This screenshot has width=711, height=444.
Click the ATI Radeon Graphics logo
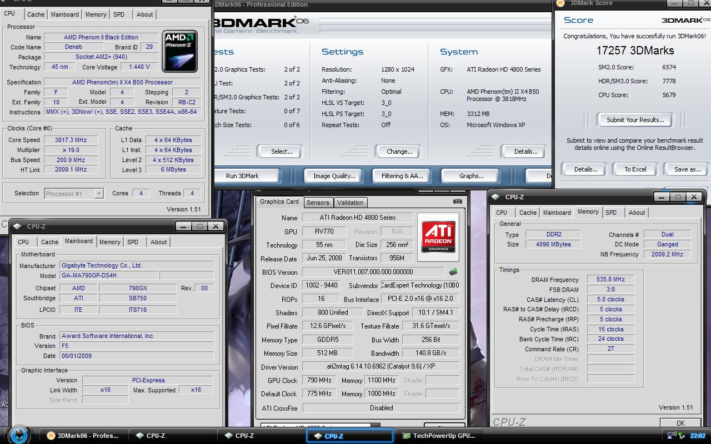438,236
